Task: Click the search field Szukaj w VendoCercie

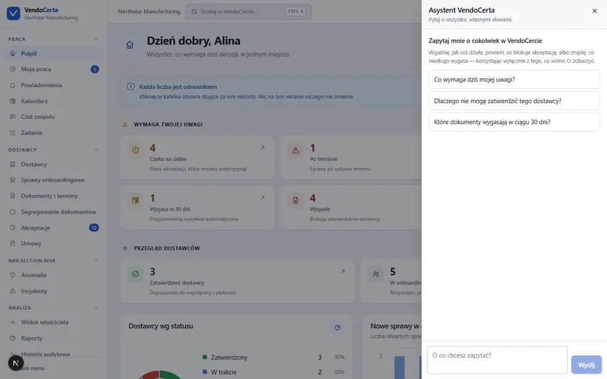Action: (x=248, y=11)
